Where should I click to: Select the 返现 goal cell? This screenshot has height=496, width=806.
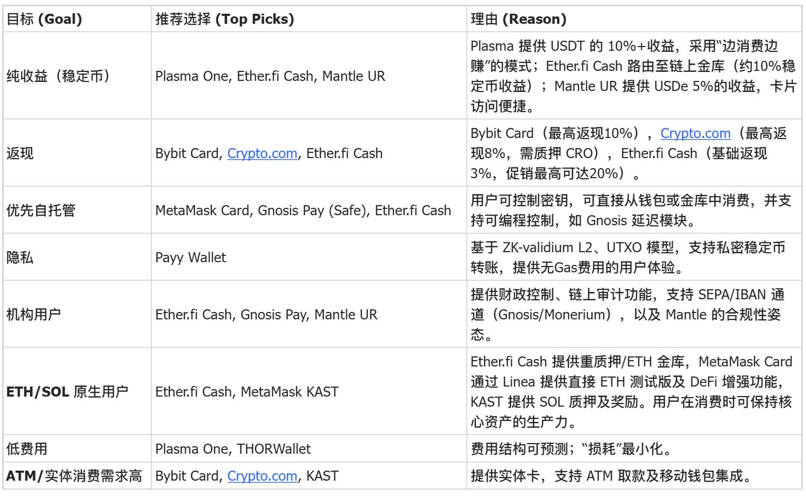pyautogui.click(x=20, y=153)
